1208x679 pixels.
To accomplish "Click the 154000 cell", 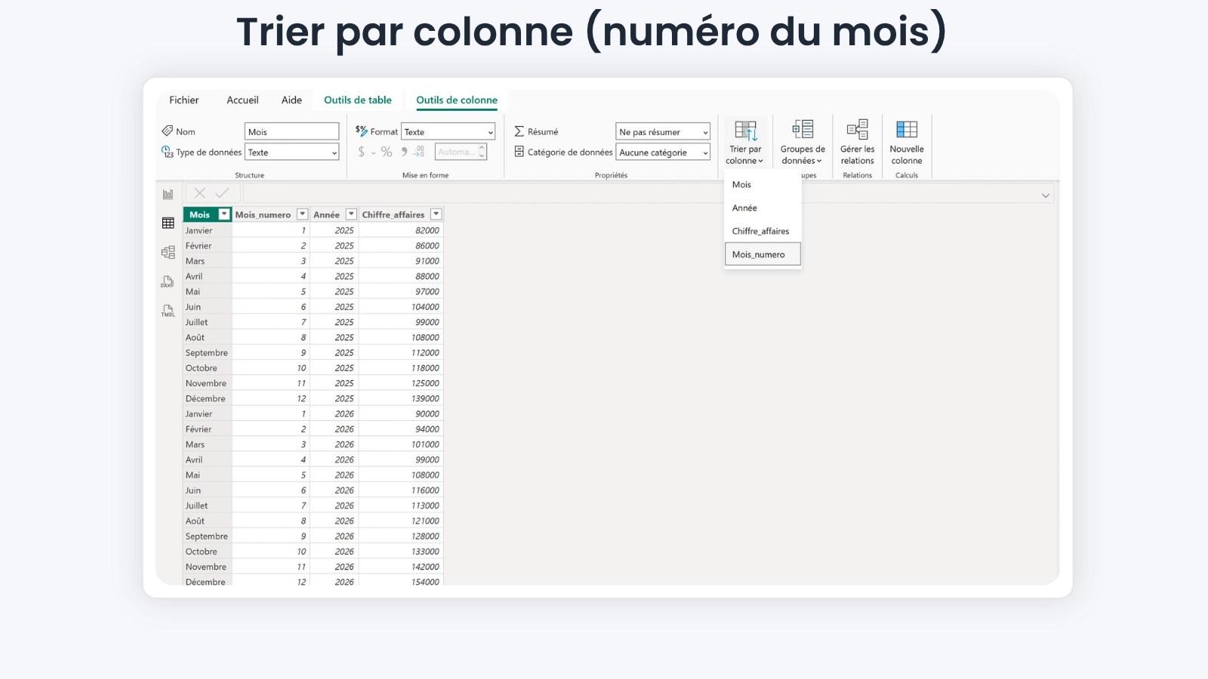I will click(401, 582).
